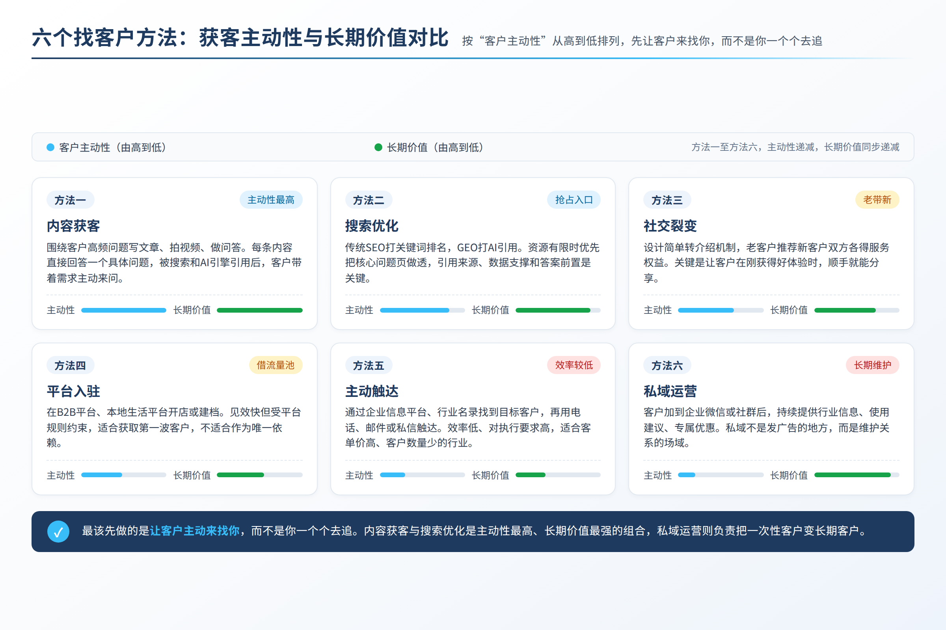Click the 长期价值 bar in 内容获客 card
This screenshot has height=630, width=946.
click(259, 310)
